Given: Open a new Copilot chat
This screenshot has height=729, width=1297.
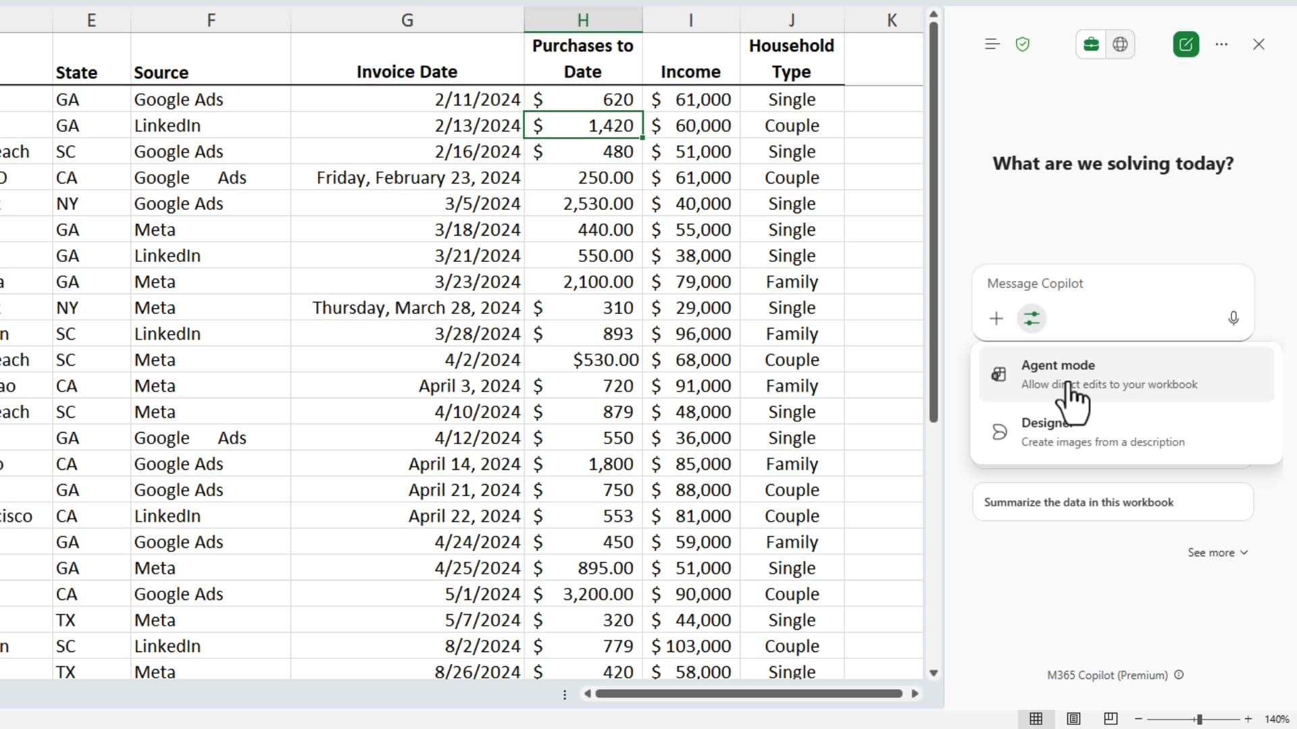Looking at the screenshot, I should [x=1186, y=44].
